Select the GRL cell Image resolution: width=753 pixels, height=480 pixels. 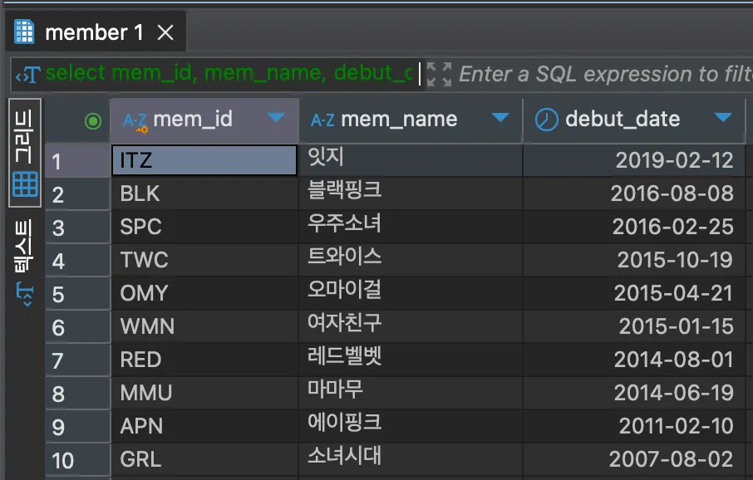click(x=204, y=459)
